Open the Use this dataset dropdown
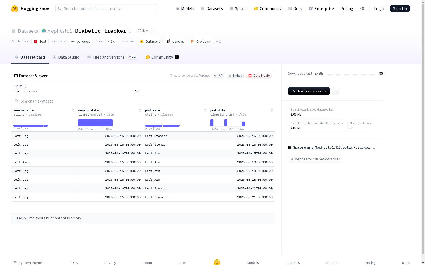This screenshot has height=265, width=425. coord(309,91)
